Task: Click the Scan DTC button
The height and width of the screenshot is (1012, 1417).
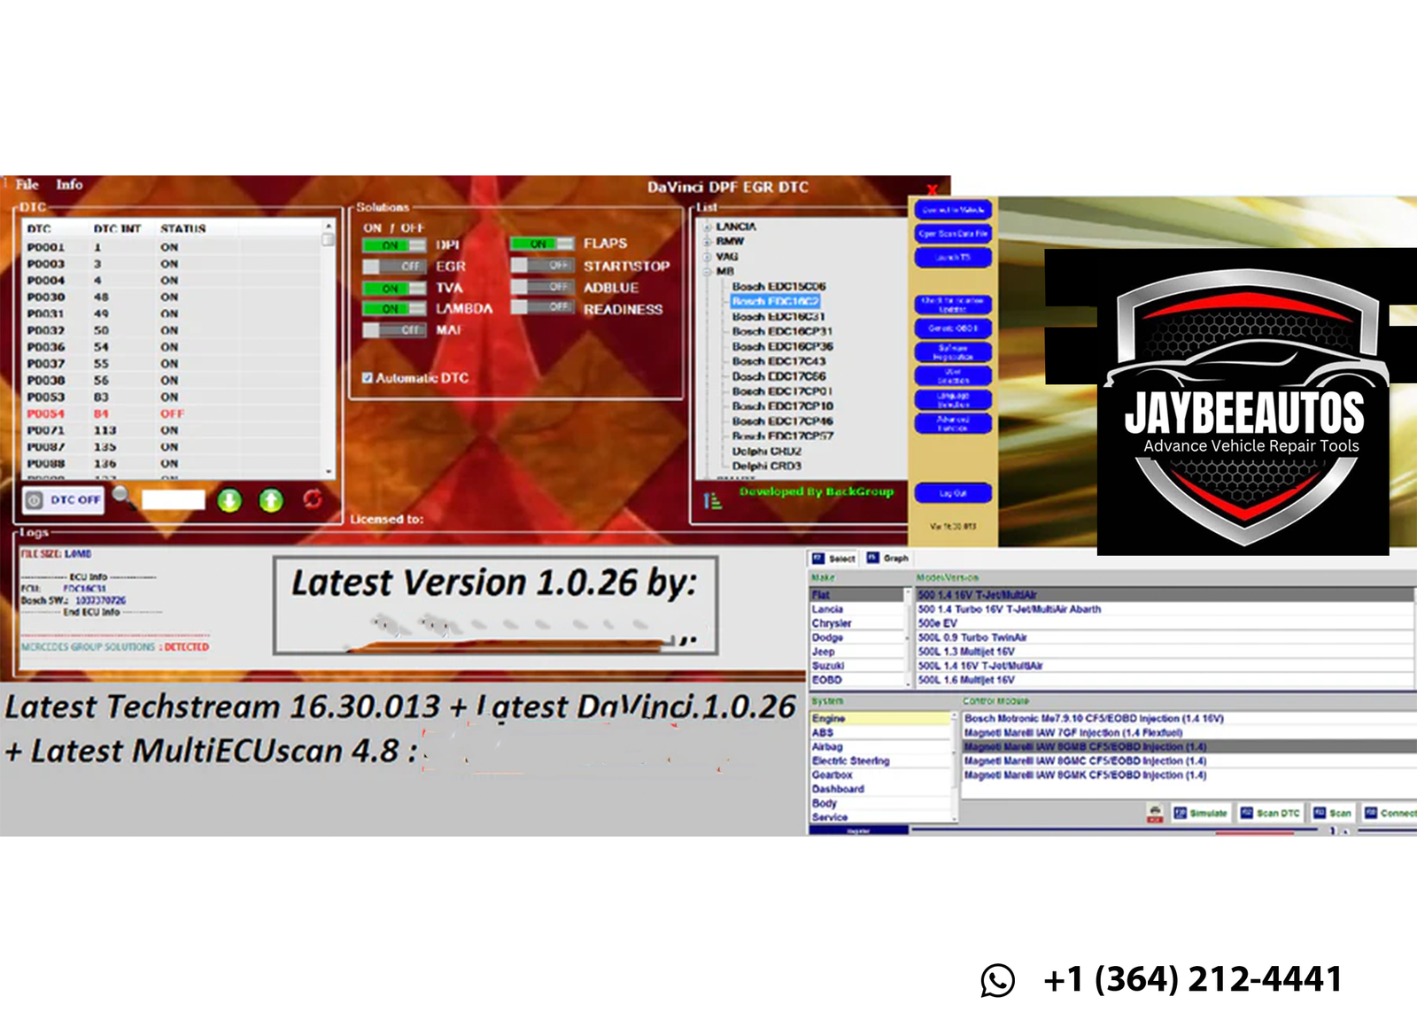Action: click(1270, 813)
